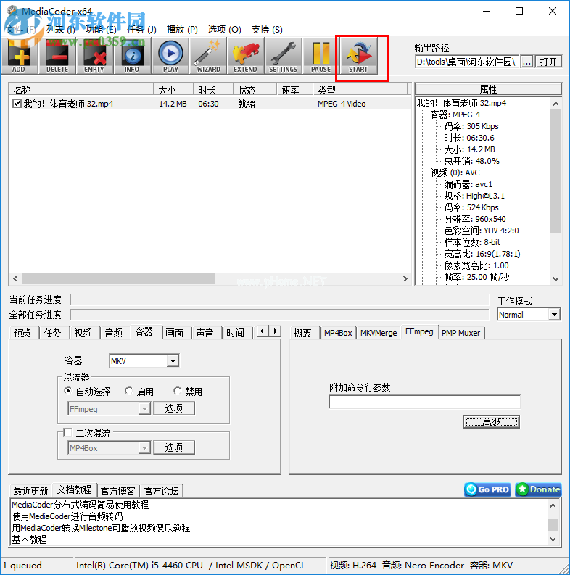Click the Donate badge
Image resolution: width=570 pixels, height=575 pixels.
pyautogui.click(x=538, y=489)
